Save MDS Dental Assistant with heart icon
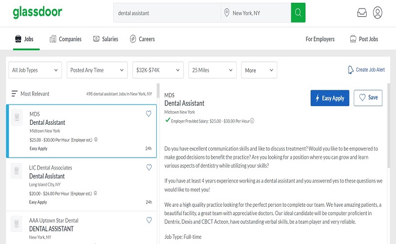Image resolution: width=396 pixels, height=244 pixels. [x=148, y=114]
